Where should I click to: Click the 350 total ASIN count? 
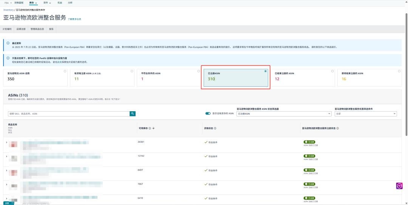click(11, 79)
